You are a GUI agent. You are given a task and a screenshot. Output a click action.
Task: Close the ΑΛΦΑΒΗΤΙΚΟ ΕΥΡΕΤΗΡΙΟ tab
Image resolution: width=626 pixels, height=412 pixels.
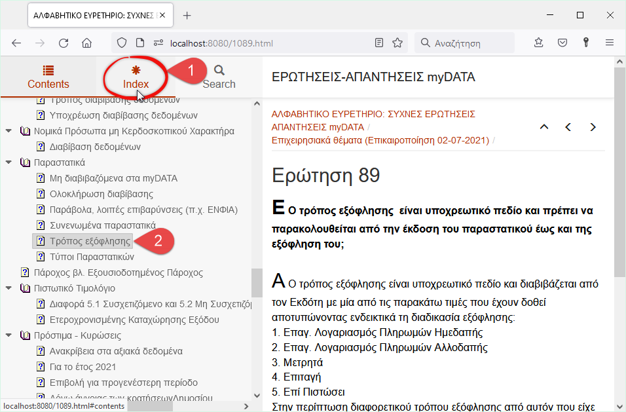click(162, 15)
